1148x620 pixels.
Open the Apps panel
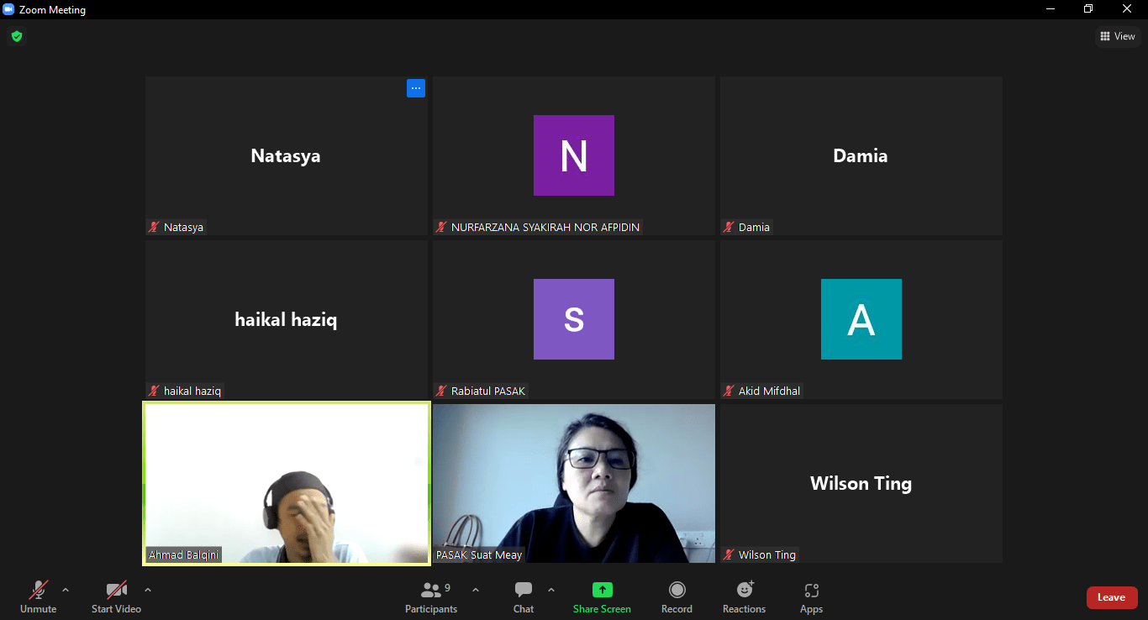[x=811, y=597]
